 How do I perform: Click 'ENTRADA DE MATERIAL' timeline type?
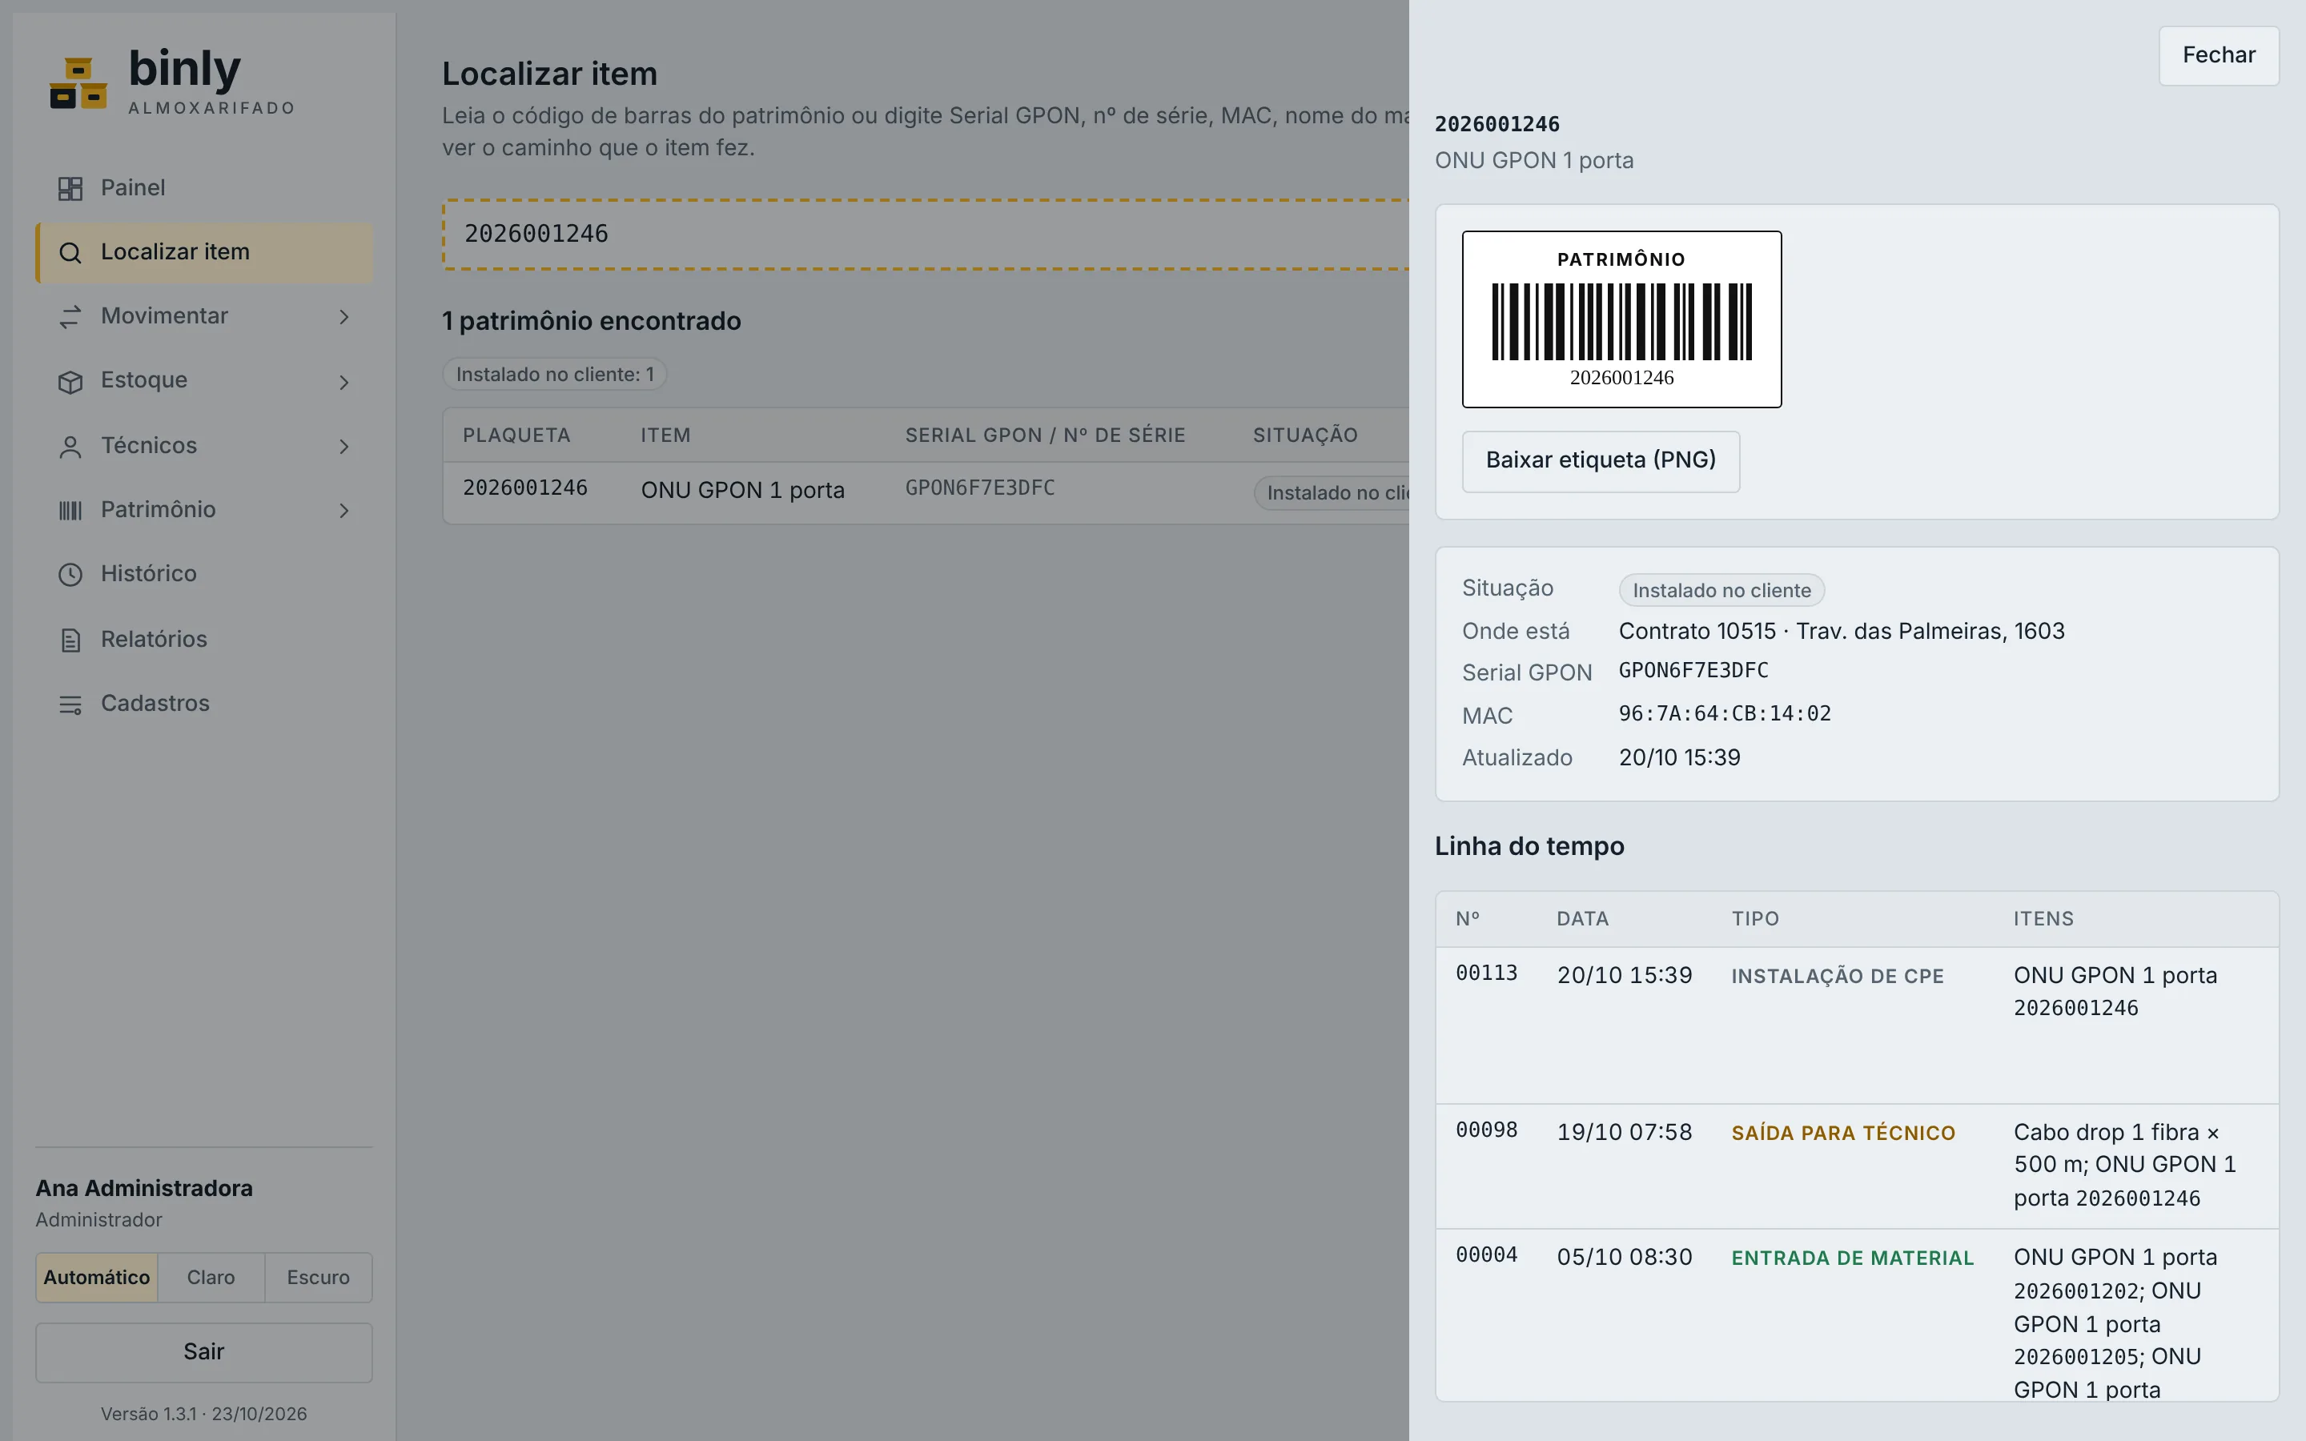point(1853,1259)
